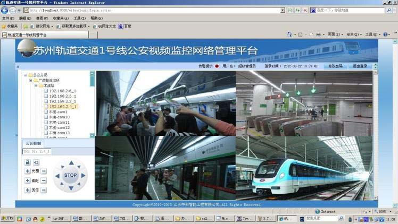Click the browser Back button
The image size is (398, 224).
pos(5,11)
